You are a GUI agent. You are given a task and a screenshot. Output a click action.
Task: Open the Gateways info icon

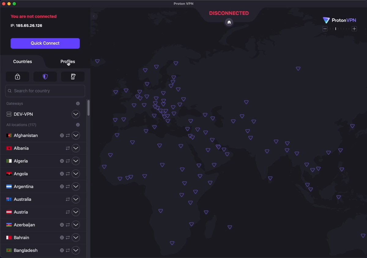(78, 104)
